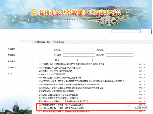
Task: Click the blue arrow icon beside 当前位置
Action: 35,42
